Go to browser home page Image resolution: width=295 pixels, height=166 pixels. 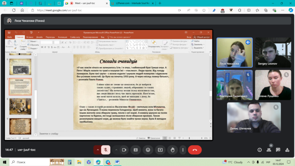click(x=22, y=10)
